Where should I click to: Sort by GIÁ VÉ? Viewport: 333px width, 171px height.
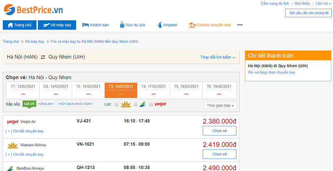click(x=29, y=104)
